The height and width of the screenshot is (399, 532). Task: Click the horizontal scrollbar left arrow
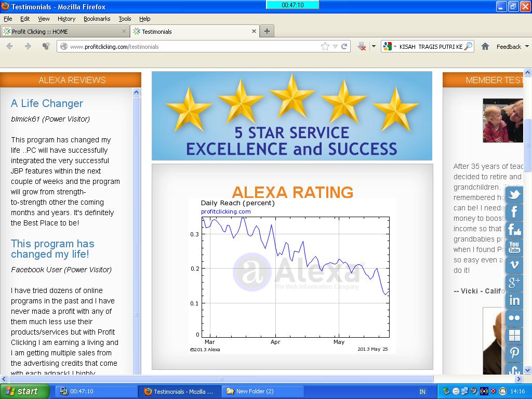pyautogui.click(x=4, y=379)
